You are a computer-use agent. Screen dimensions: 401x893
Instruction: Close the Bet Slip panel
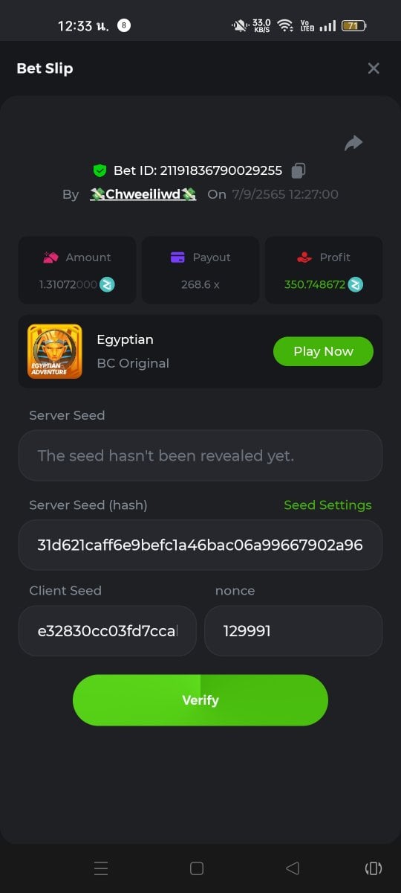(x=374, y=68)
